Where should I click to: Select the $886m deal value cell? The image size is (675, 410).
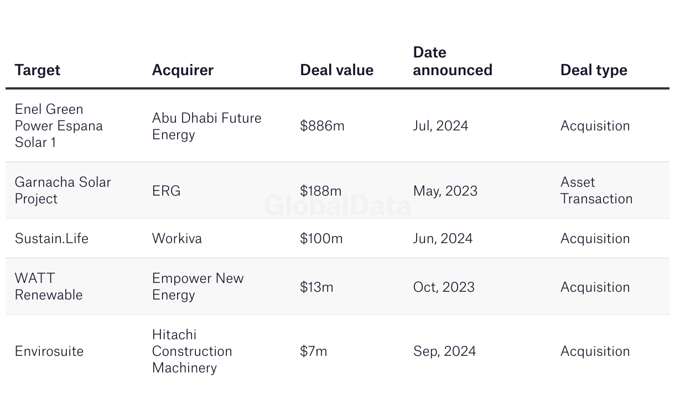tap(323, 126)
